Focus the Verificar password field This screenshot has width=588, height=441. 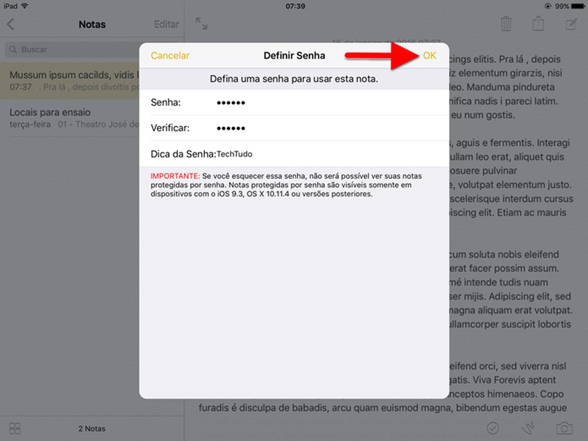[x=294, y=128]
